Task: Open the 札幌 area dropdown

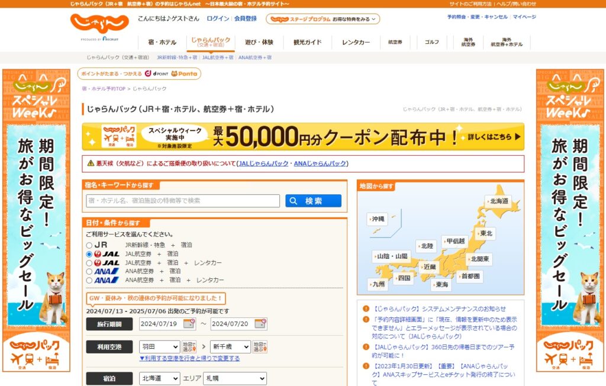Action: (x=235, y=378)
